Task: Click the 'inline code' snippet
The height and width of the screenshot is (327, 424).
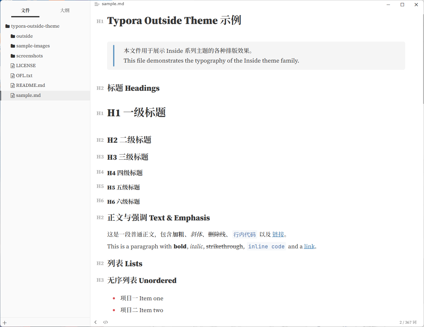Action: tap(266, 247)
